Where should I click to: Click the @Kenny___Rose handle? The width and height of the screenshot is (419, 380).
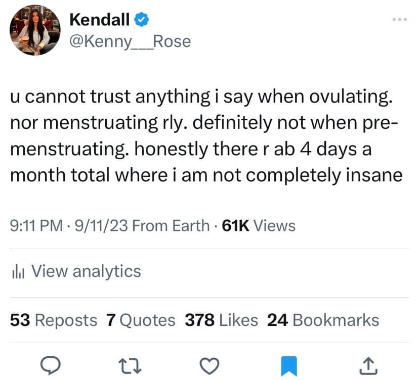point(130,41)
